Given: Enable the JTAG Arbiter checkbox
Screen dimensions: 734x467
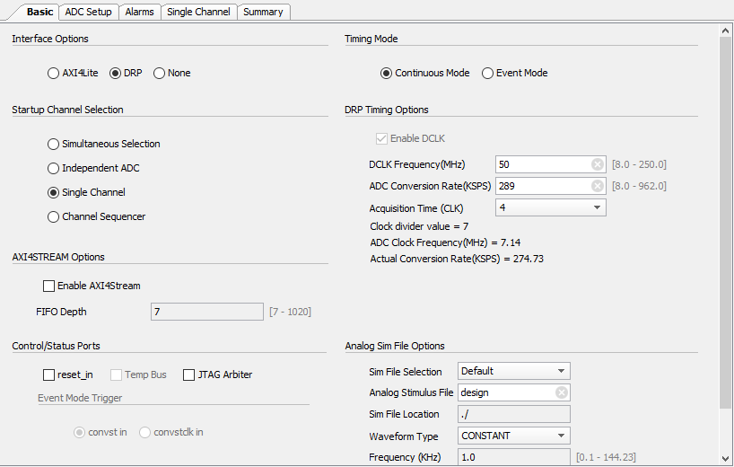Looking at the screenshot, I should pos(188,374).
